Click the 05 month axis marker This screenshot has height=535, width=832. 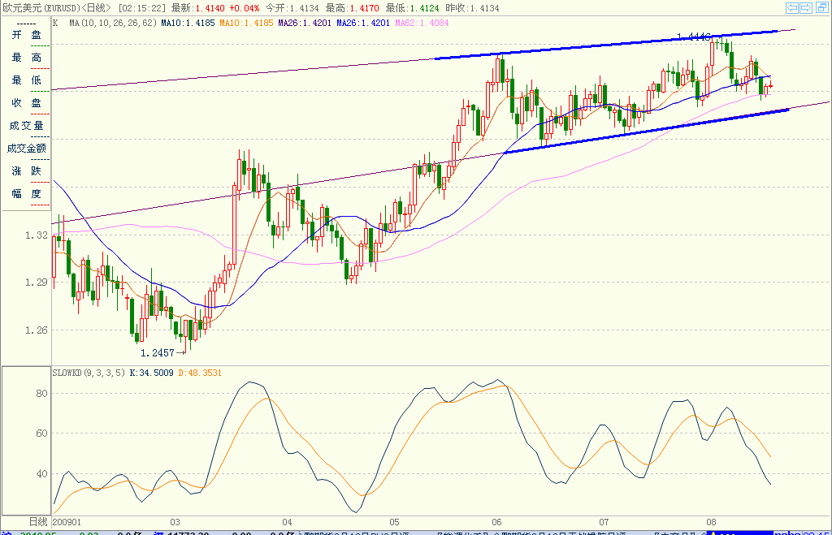[x=394, y=522]
